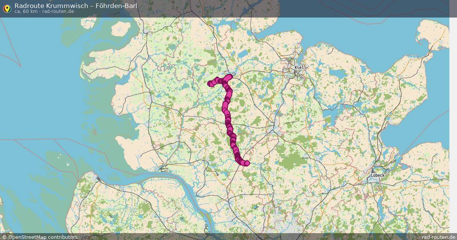Click the route's southeastern end marker
Viewport: 457px width, 240px height.
(247, 163)
